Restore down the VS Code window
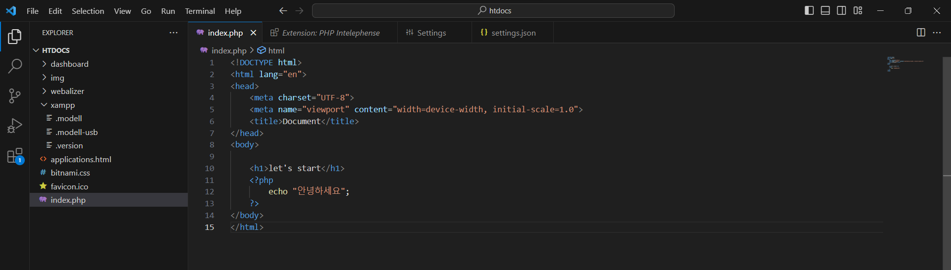The width and height of the screenshot is (951, 270). tap(908, 10)
